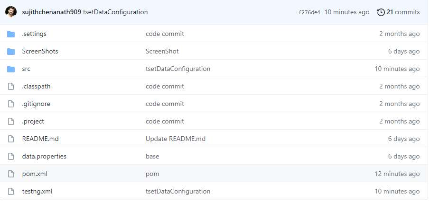The width and height of the screenshot is (430, 202).
Task: Open the 'pom' commit message link
Action: 152,174
